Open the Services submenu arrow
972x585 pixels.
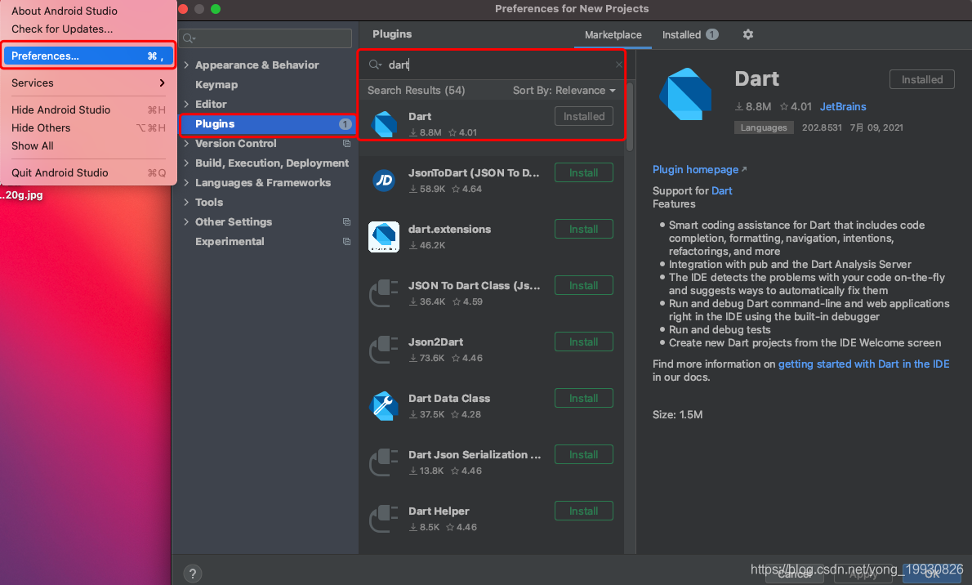(x=162, y=83)
